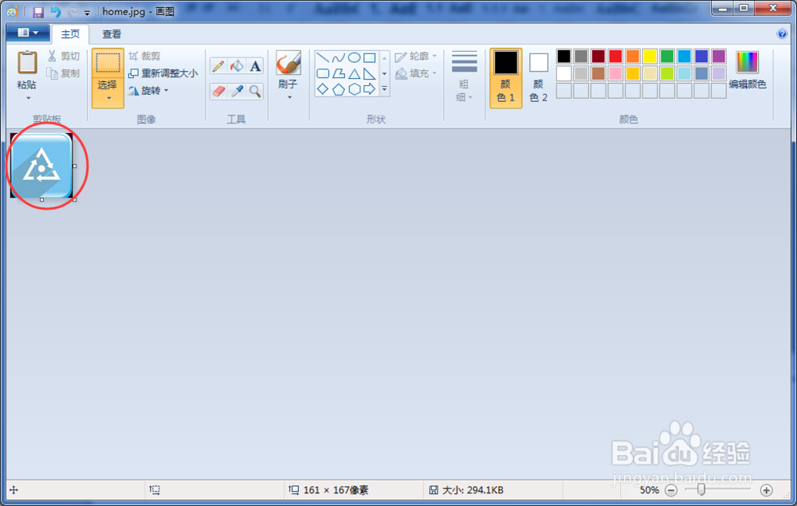
Task: Activate Color 1 foreground button
Action: coord(506,78)
